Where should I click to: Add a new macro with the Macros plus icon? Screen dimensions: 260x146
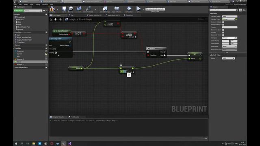(46, 45)
